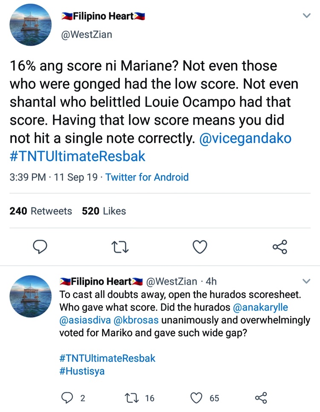View the 240 Retweets list
Screen dimensions: 320x412
pyautogui.click(x=41, y=211)
